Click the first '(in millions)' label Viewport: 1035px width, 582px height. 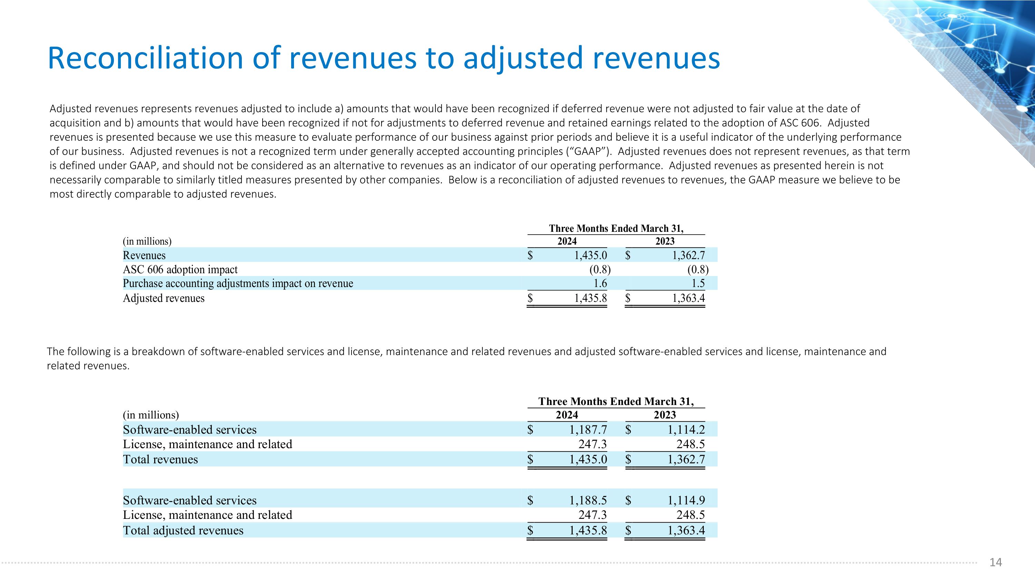[x=147, y=241]
